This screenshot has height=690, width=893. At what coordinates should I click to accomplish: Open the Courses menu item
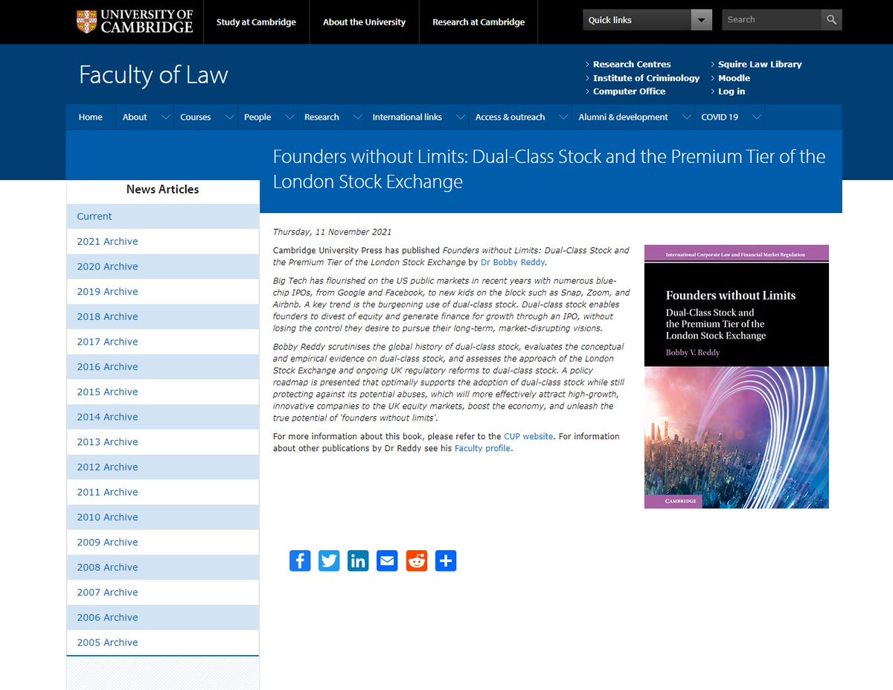[x=196, y=117]
